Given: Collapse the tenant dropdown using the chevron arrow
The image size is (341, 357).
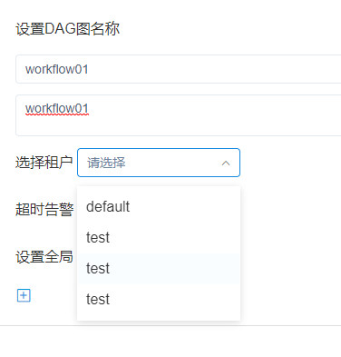Looking at the screenshot, I should [x=226, y=164].
